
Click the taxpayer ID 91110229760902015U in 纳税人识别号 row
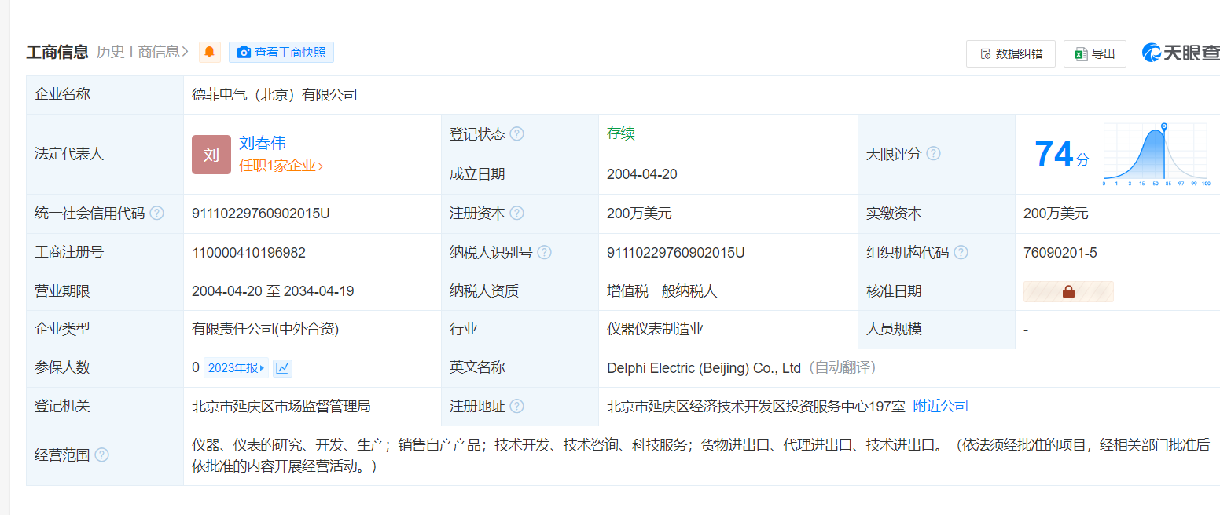tap(676, 253)
